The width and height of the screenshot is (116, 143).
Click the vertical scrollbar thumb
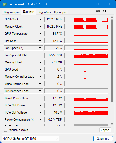pos(112,61)
